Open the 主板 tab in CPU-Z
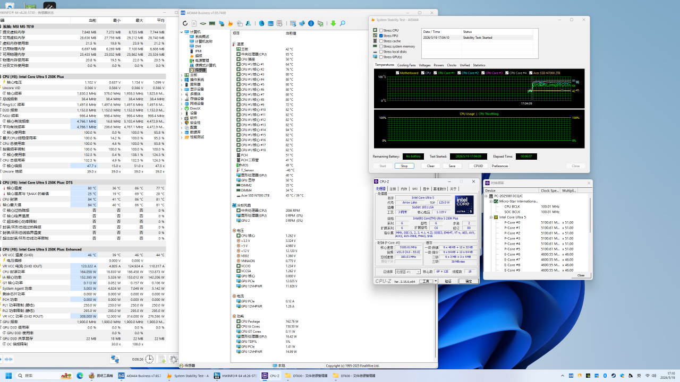 (x=393, y=189)
